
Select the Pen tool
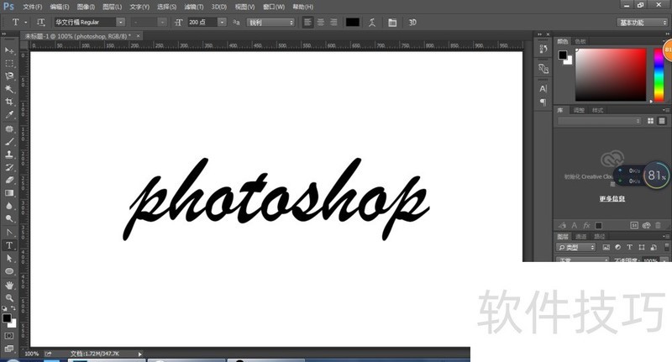(x=9, y=233)
